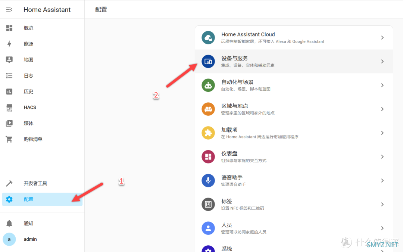This screenshot has height=252, width=403.
Task: Click the 标签 NFC tag icon
Action: pyautogui.click(x=208, y=205)
